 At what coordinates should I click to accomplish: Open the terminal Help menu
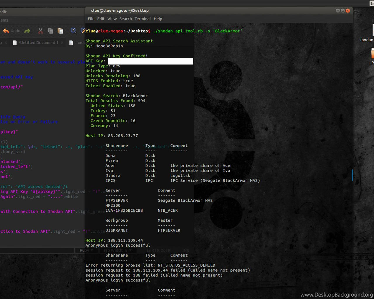click(158, 19)
